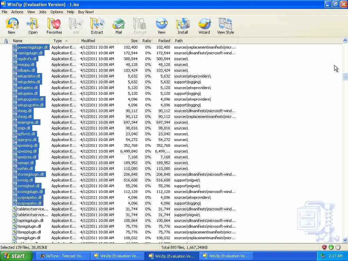Click the green status light icon
This screenshot has width=348, height=261.
pyautogui.click(x=331, y=247)
